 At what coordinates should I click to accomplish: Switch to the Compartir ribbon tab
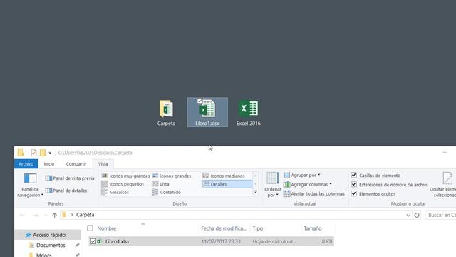tap(76, 164)
